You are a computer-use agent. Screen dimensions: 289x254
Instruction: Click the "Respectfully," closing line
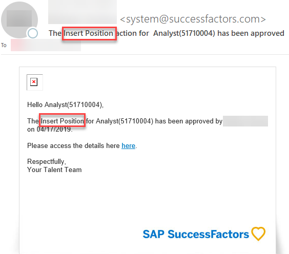coord(47,161)
